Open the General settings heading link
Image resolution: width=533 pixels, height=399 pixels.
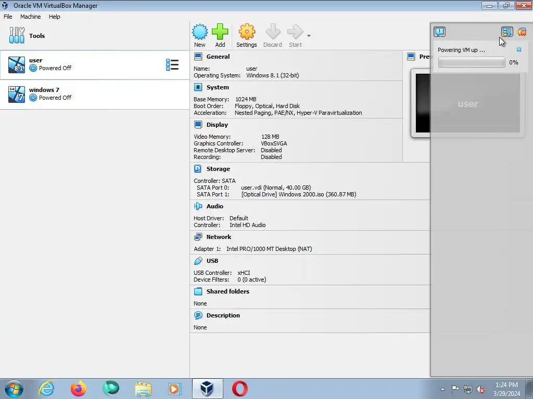coord(218,57)
